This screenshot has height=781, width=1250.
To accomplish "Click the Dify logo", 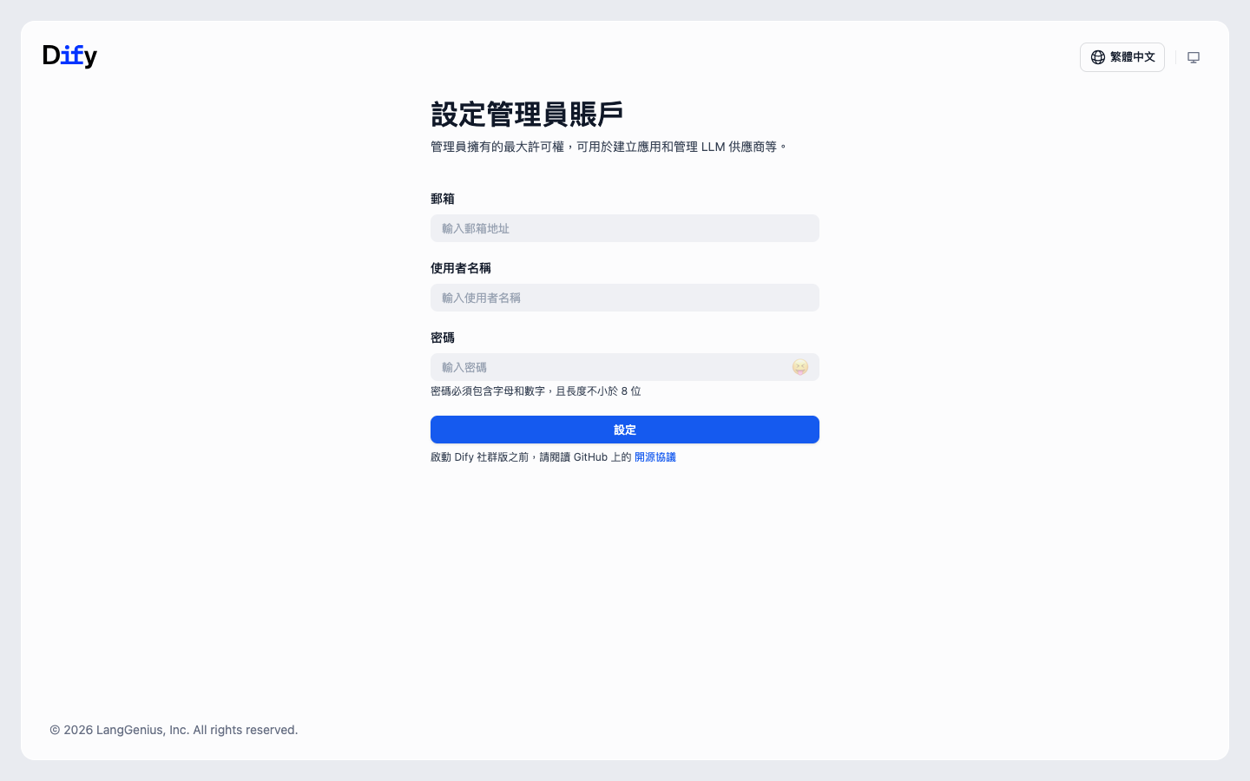I will click(70, 56).
